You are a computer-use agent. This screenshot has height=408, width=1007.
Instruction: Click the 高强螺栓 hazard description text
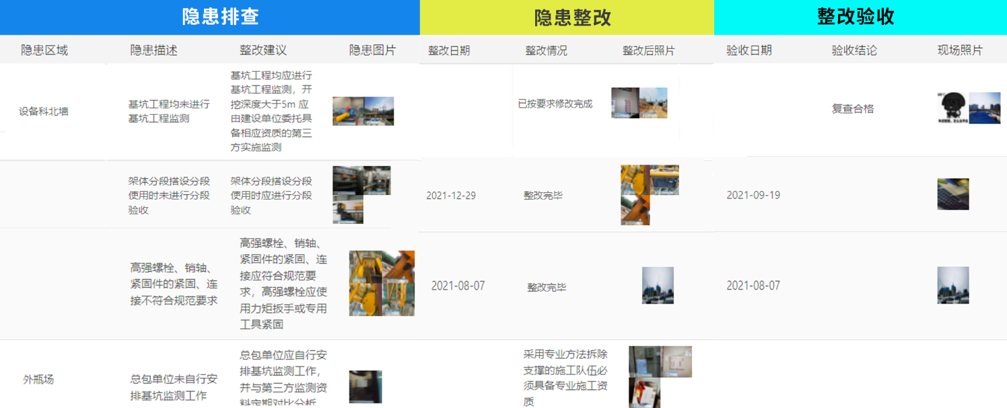tap(174, 284)
